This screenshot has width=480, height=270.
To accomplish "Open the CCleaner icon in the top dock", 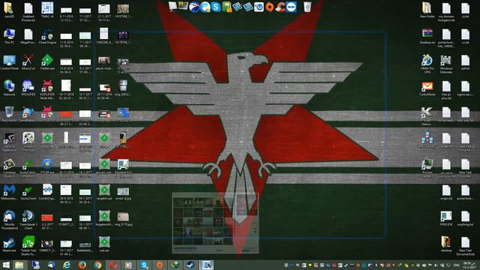I will (280, 7).
